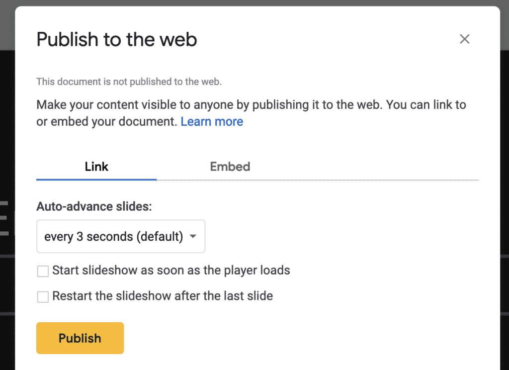Open the Learn more link
Image resolution: width=509 pixels, height=370 pixels.
[x=212, y=122]
